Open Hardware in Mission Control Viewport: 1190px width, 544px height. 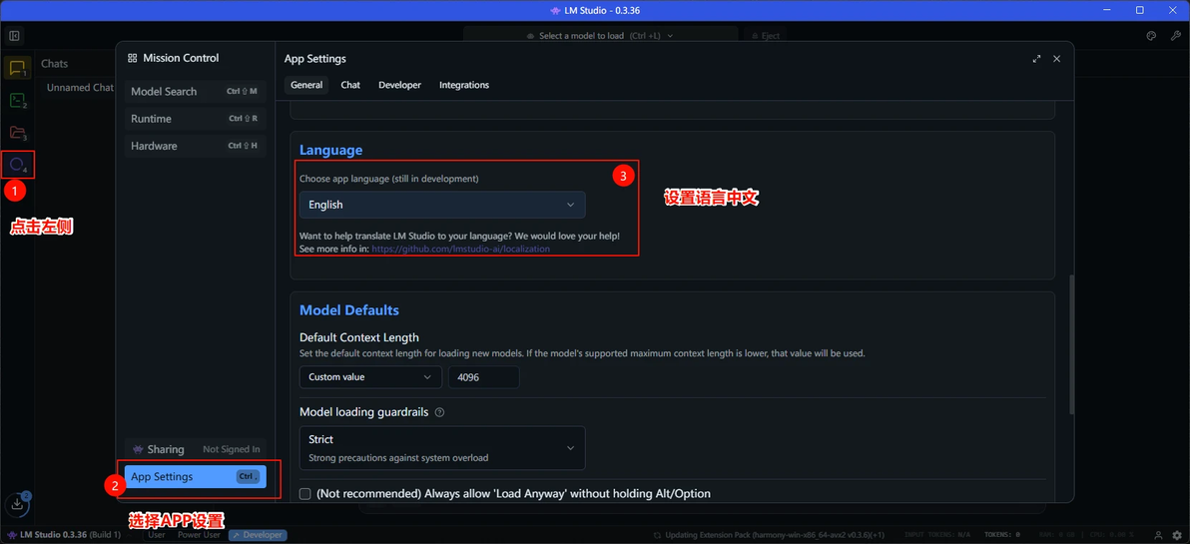[x=196, y=146]
